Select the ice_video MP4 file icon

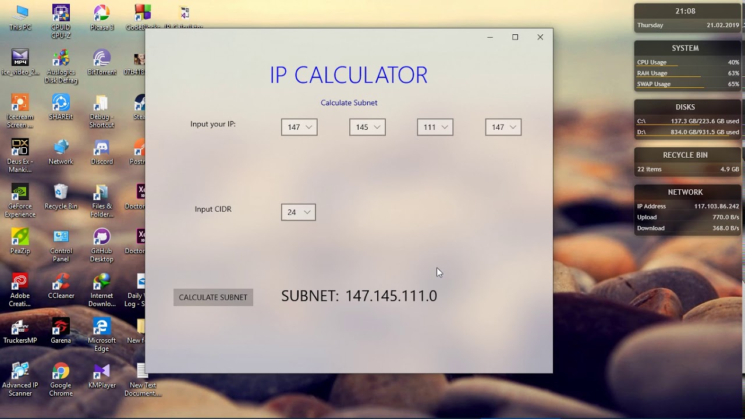(x=20, y=62)
